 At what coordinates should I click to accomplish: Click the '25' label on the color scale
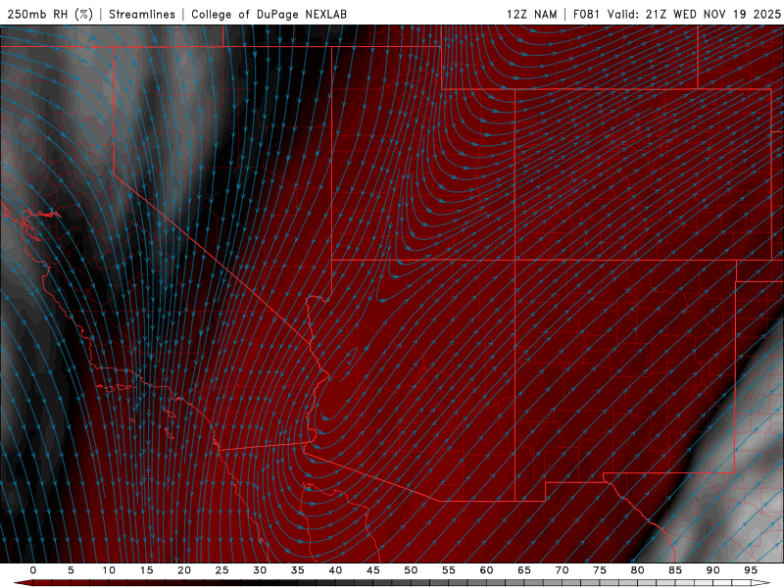pos(222,570)
